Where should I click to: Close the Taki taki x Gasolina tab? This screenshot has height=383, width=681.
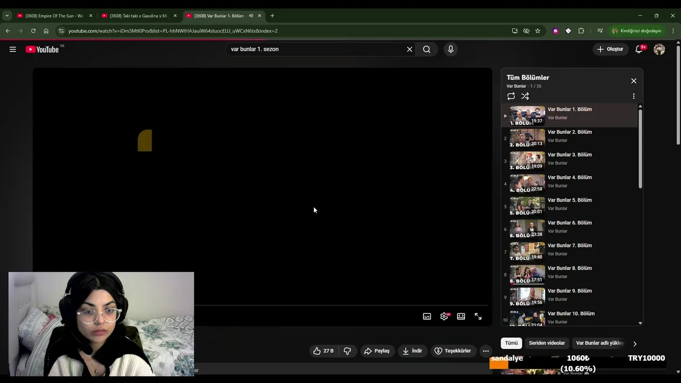pyautogui.click(x=175, y=16)
